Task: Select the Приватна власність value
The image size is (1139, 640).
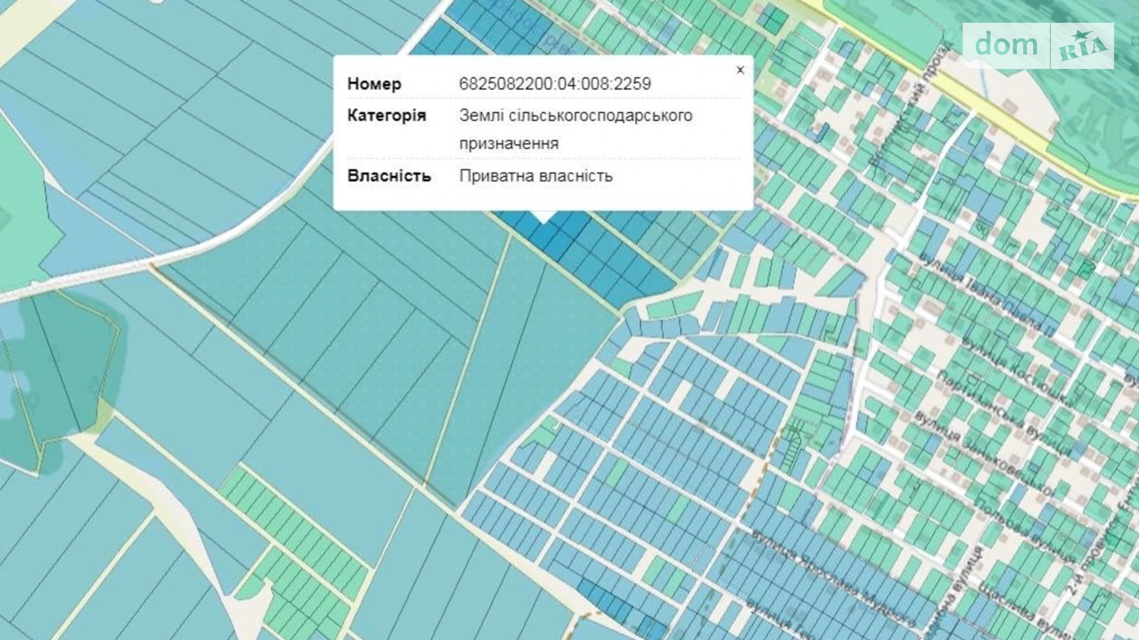Action: point(536,176)
